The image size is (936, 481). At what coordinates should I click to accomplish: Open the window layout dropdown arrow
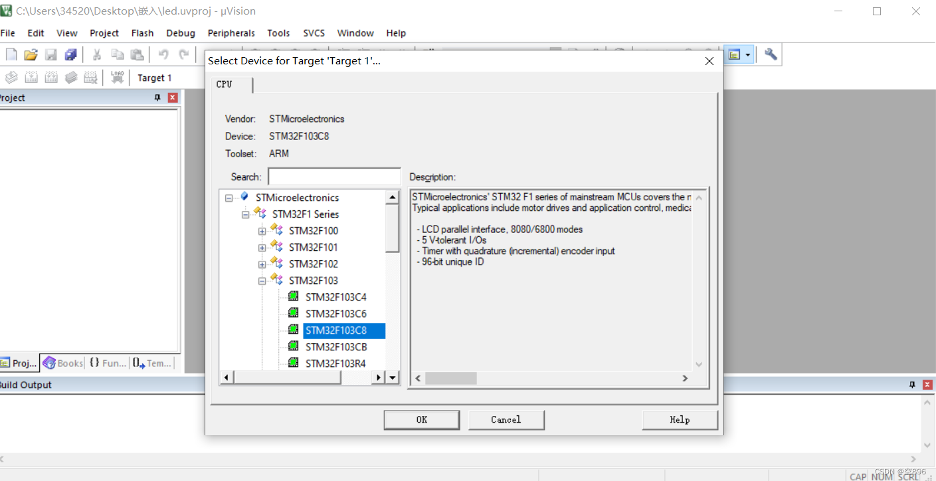[749, 54]
